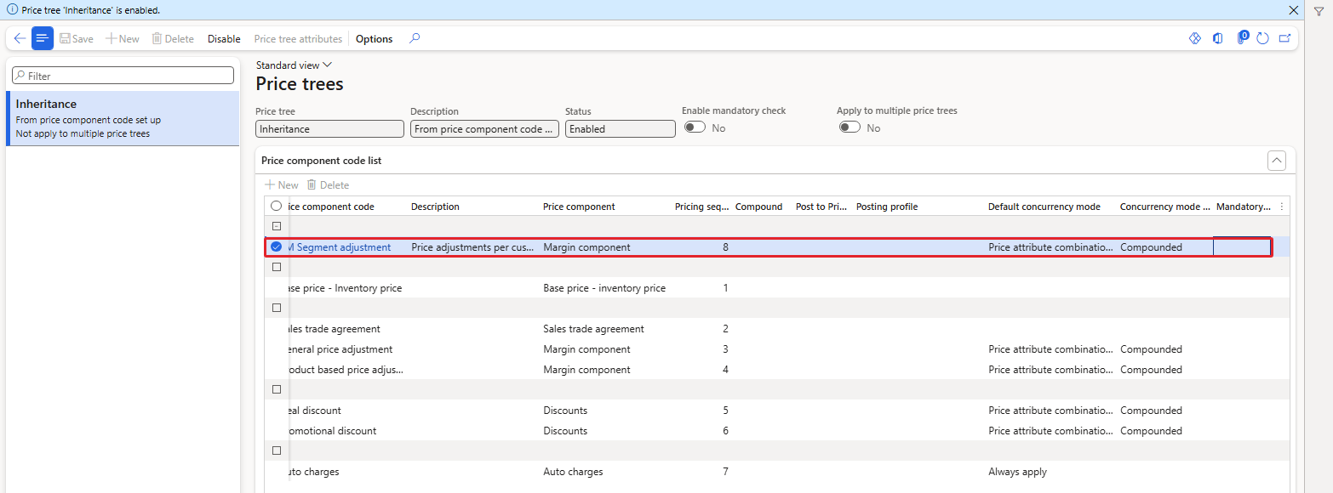The height and width of the screenshot is (493, 1333).
Task: Click the Posting profile column header
Action: (887, 207)
